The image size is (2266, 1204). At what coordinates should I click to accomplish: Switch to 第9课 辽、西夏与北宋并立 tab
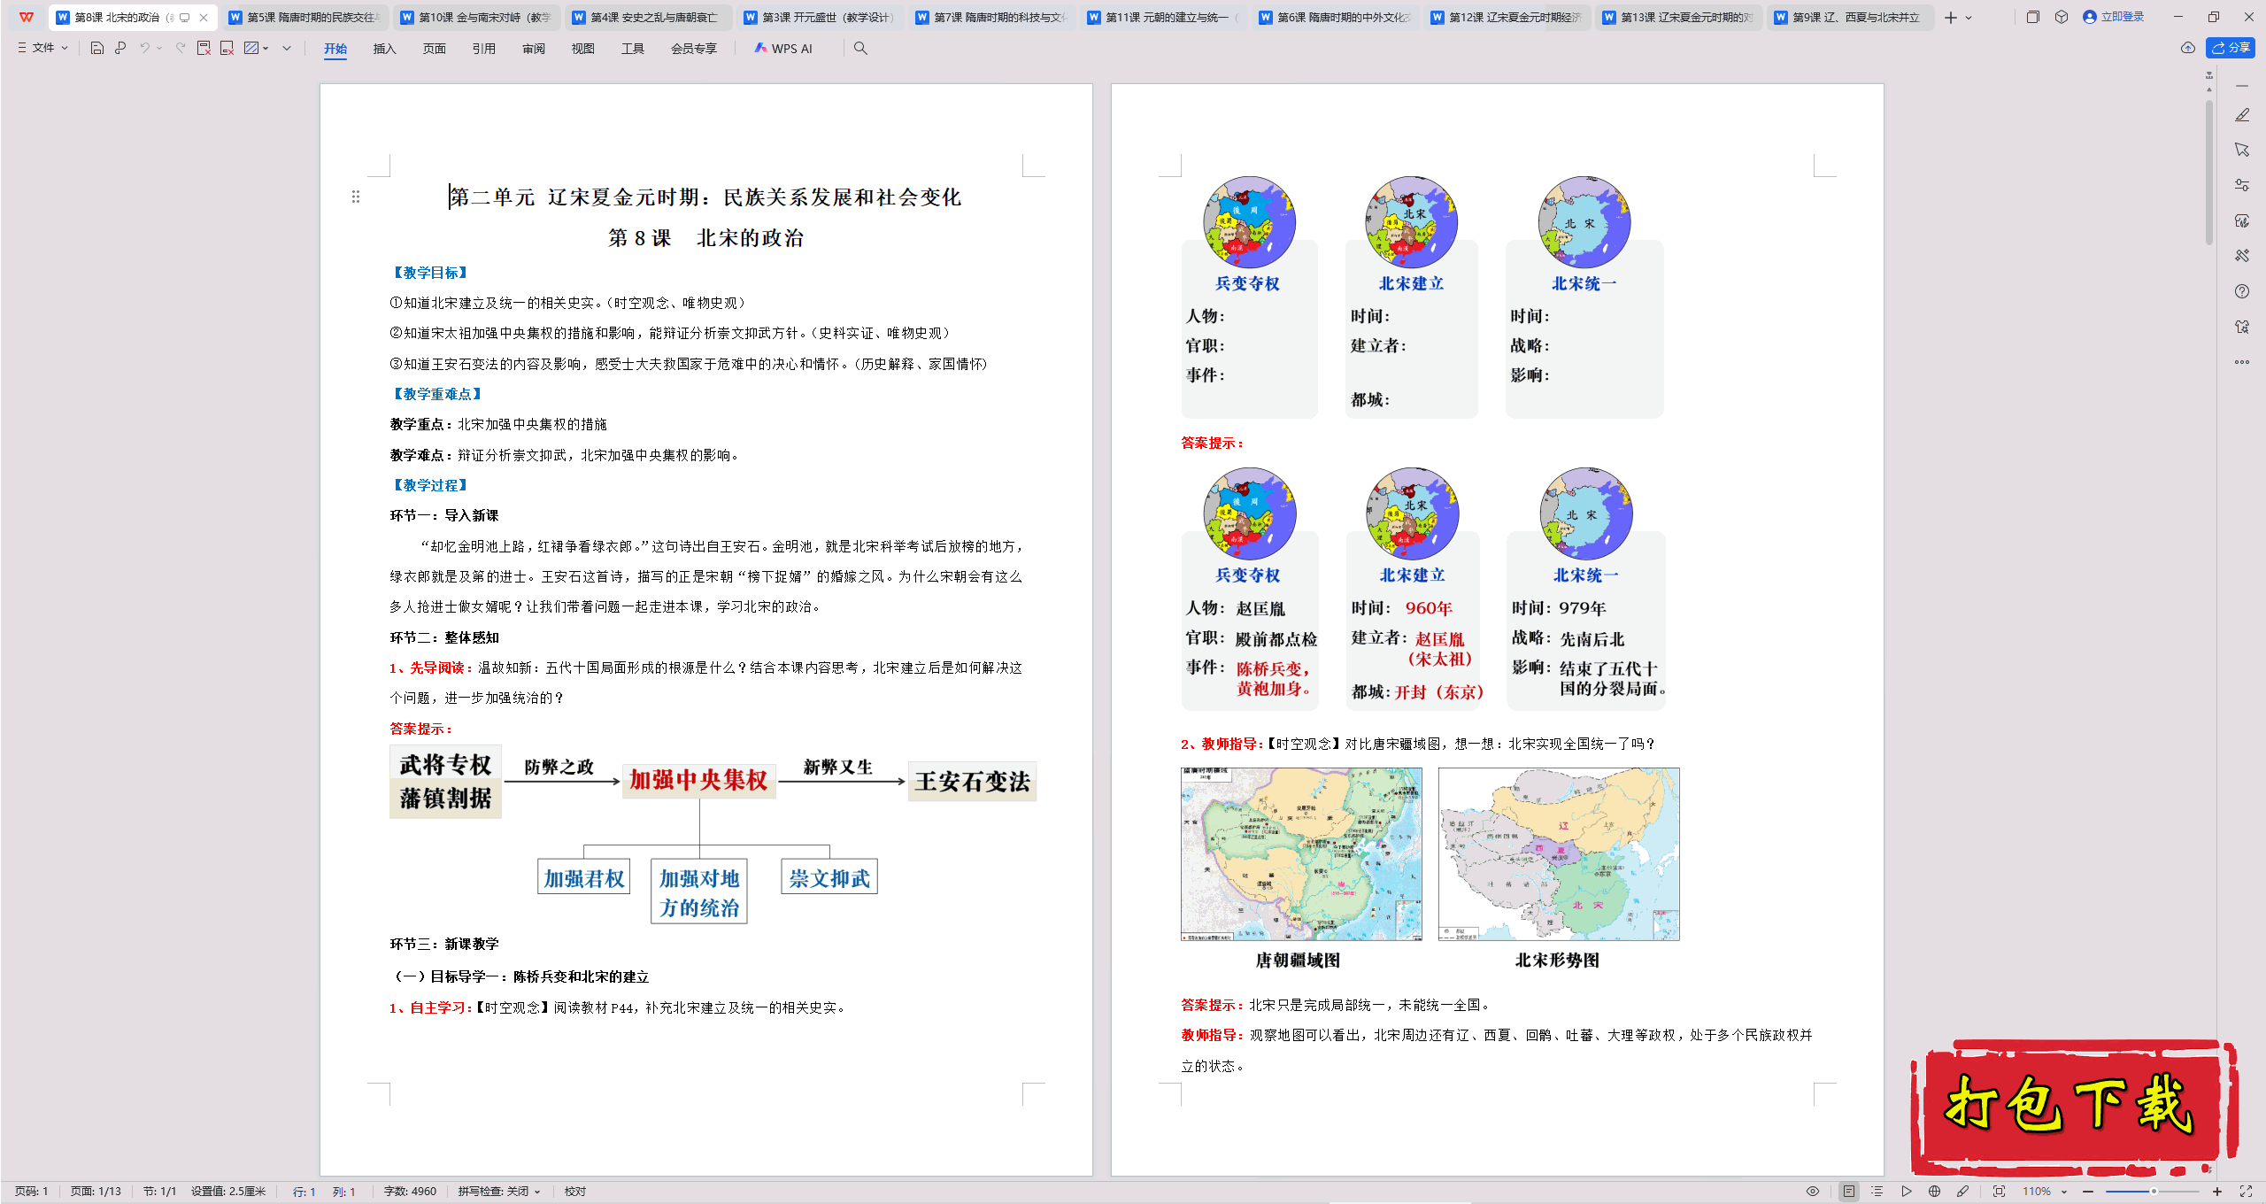pyautogui.click(x=1850, y=18)
